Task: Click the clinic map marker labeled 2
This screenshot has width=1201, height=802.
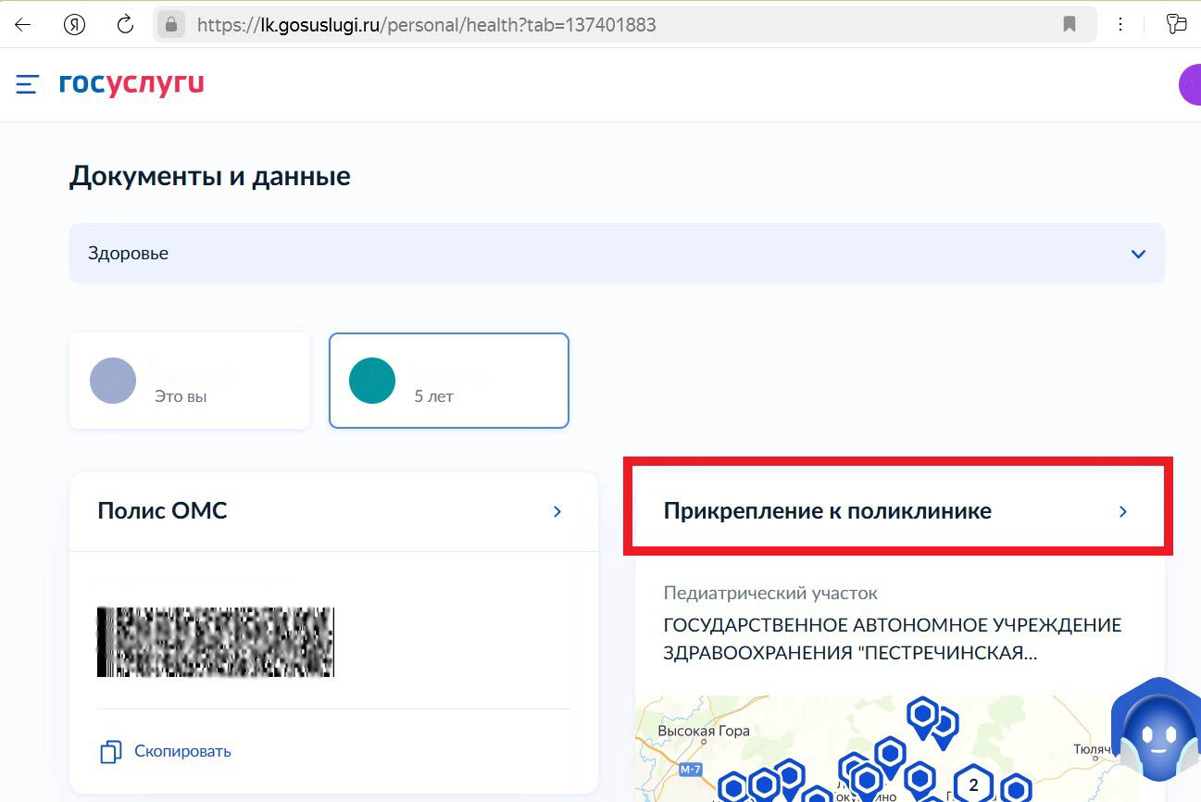Action: pos(972,785)
